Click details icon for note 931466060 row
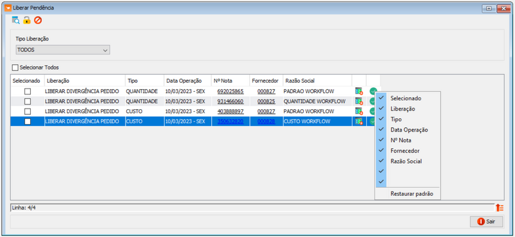 pyautogui.click(x=359, y=101)
